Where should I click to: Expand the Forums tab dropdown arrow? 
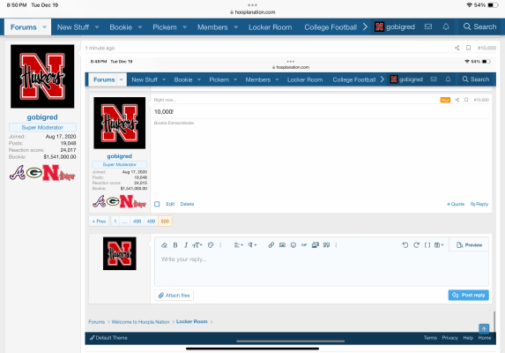tap(44, 27)
